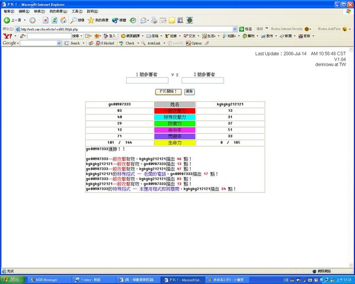Click the magenta hit rate cell
This screenshot has height=284, width=355.
pos(175,130)
